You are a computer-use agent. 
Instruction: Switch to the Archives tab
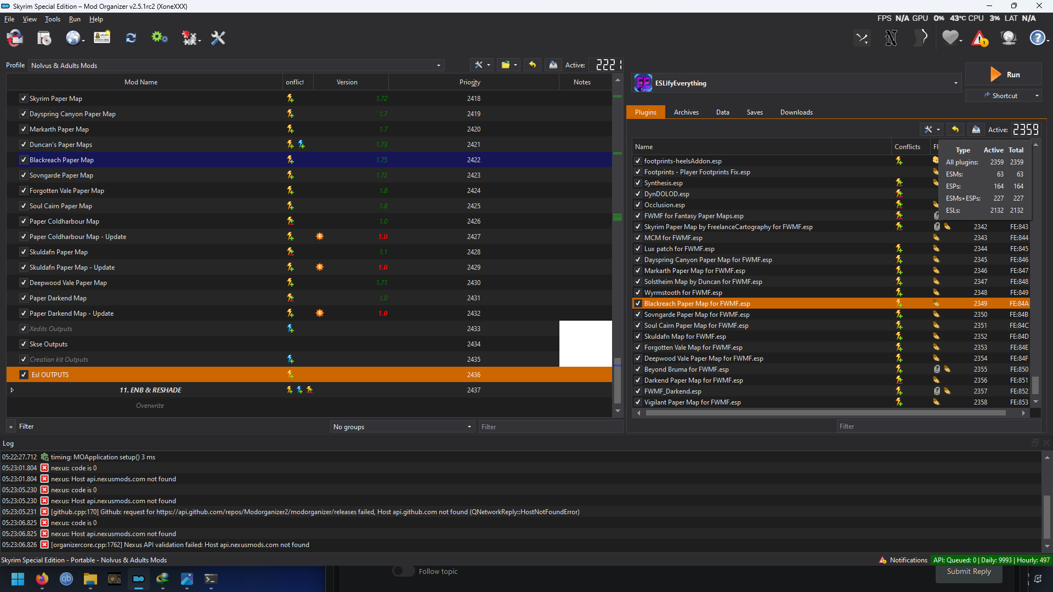click(686, 112)
